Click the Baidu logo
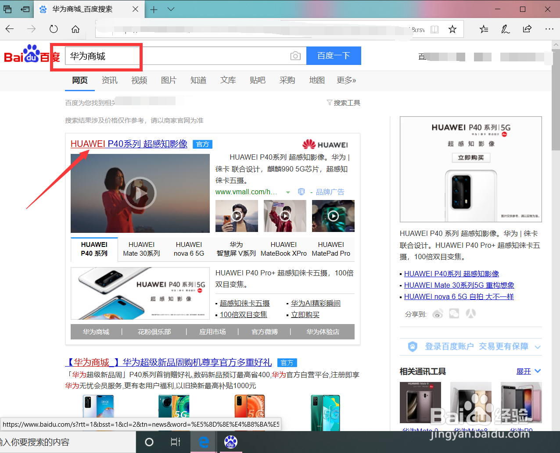 coord(32,55)
